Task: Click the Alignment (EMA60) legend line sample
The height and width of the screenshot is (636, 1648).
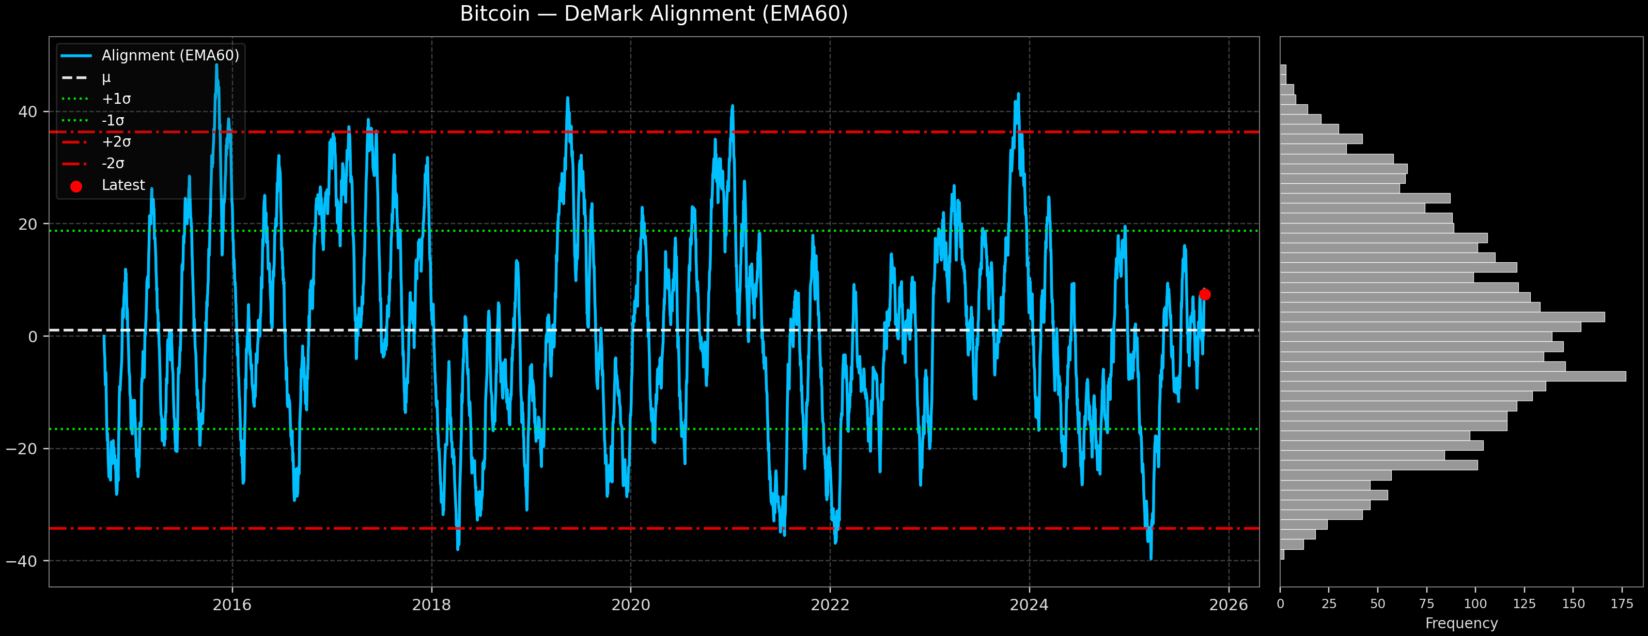Action: coord(76,56)
